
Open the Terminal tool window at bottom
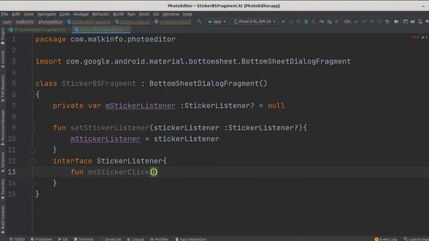click(x=83, y=239)
